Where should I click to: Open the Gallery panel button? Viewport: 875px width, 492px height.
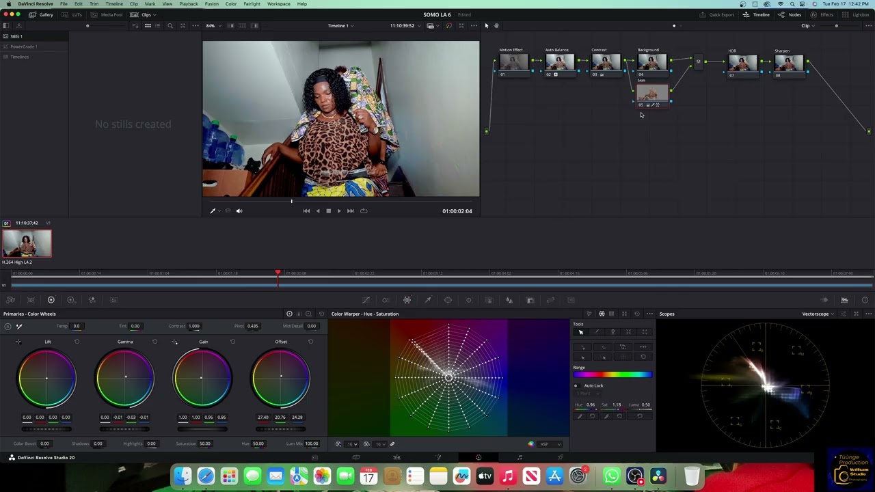point(41,14)
